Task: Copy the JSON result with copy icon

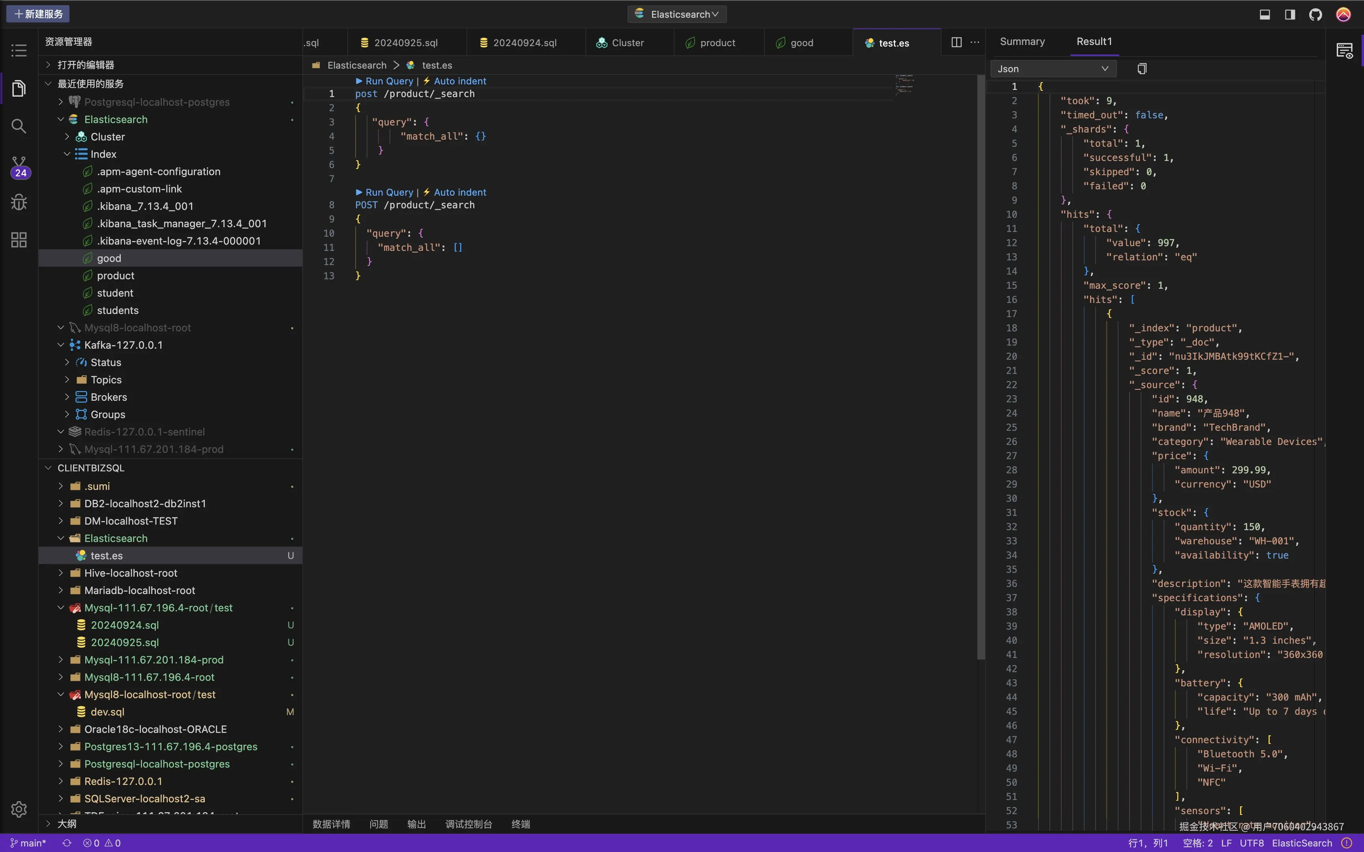Action: click(1142, 69)
